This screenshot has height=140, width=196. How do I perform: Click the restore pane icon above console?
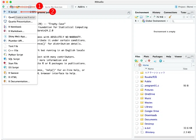[129, 13]
